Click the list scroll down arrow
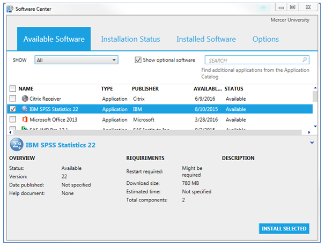Viewport: 325px width, 247px height. 315,126
